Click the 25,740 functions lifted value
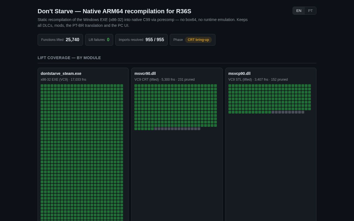This screenshot has height=221, width=354. point(72,40)
